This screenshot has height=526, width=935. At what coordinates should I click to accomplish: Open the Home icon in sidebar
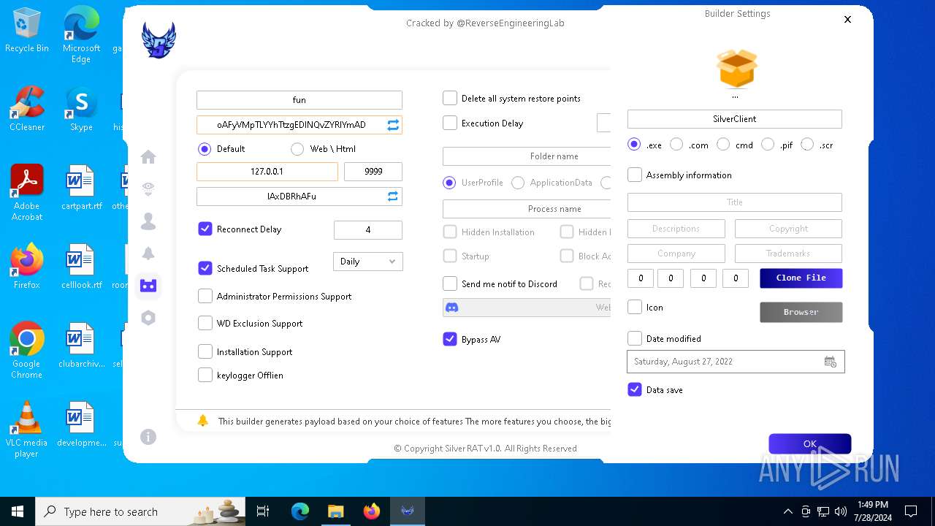(148, 157)
